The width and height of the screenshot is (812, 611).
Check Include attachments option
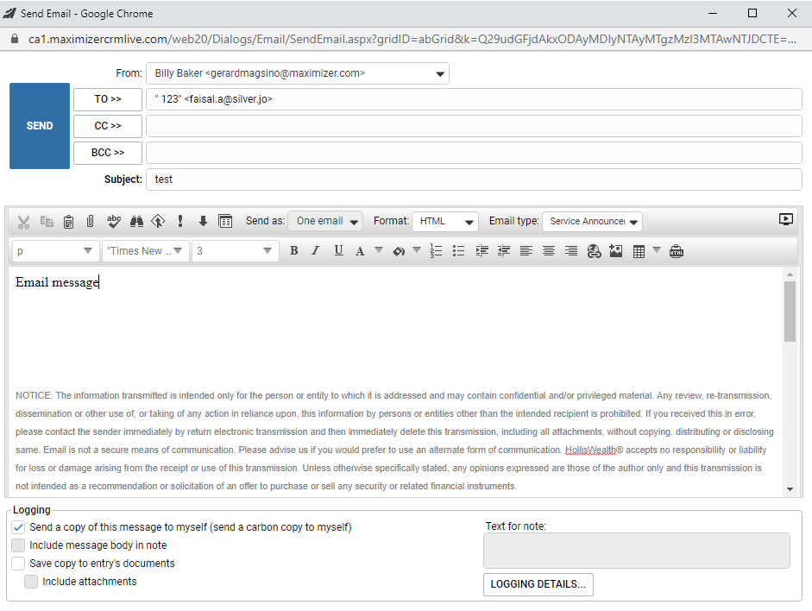click(x=31, y=582)
